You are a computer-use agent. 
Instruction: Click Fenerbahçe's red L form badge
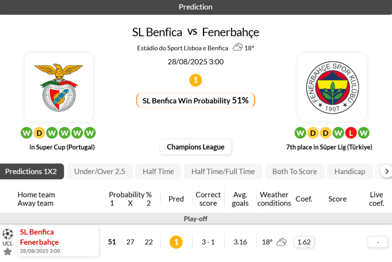pyautogui.click(x=351, y=133)
